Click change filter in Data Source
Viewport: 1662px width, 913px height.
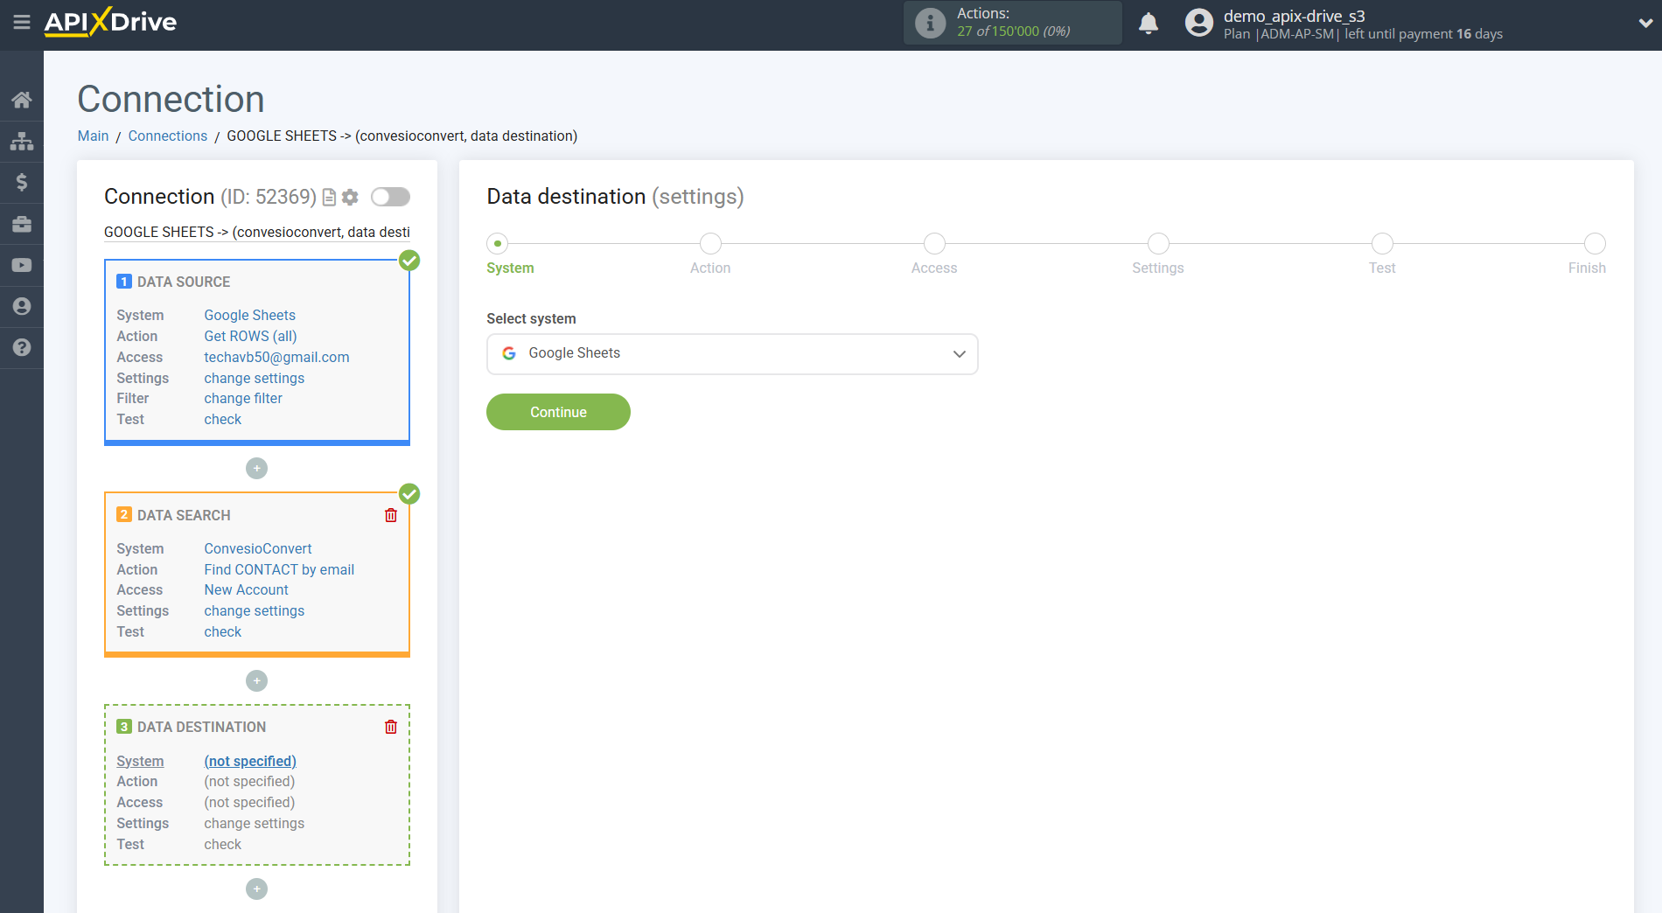tap(243, 399)
